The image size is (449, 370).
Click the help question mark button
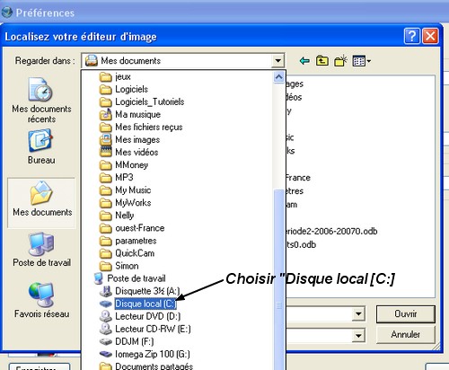(x=412, y=36)
